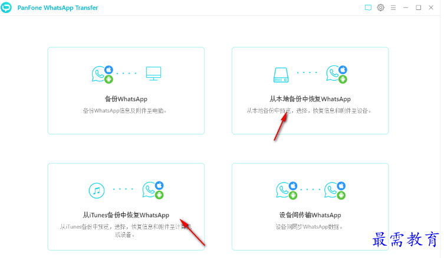This screenshot has width=444, height=258.
Task: Select 从本地备份中恢复WhatsApp title
Action: point(310,99)
